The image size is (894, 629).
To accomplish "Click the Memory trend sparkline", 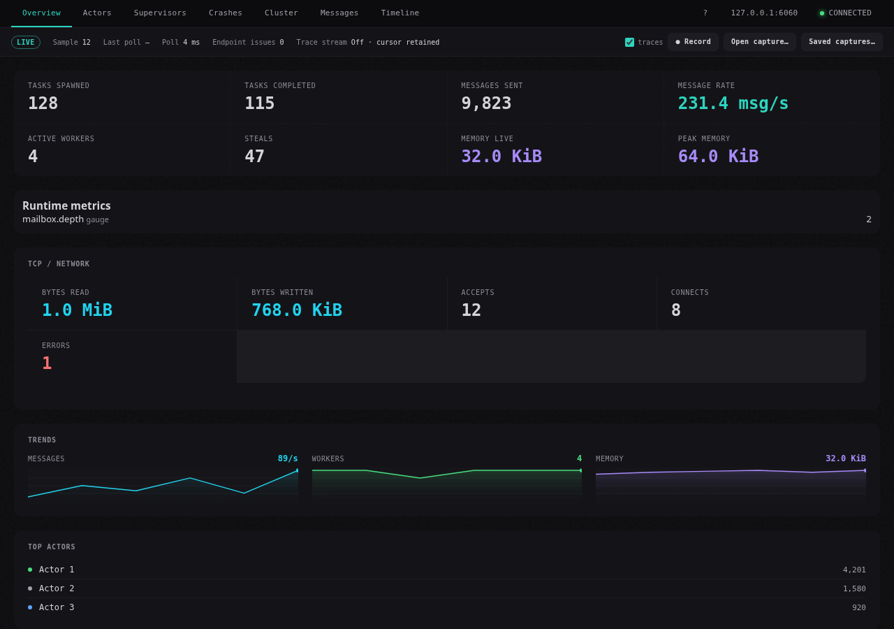I will pos(731,485).
